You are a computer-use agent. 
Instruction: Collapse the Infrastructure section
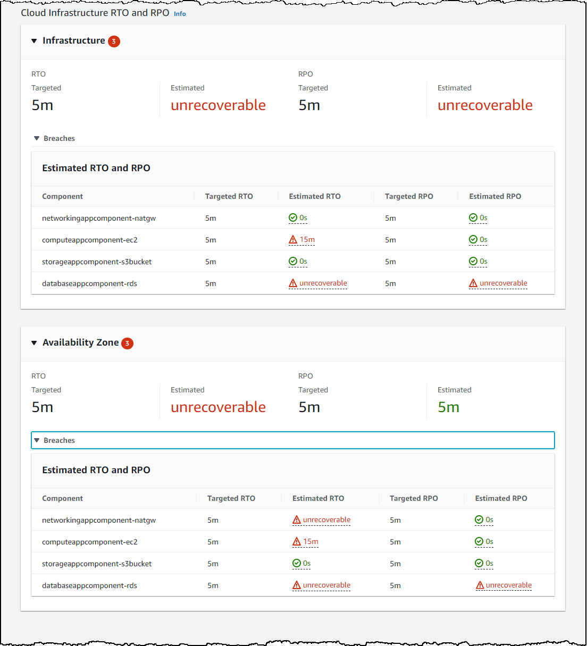pyautogui.click(x=34, y=41)
